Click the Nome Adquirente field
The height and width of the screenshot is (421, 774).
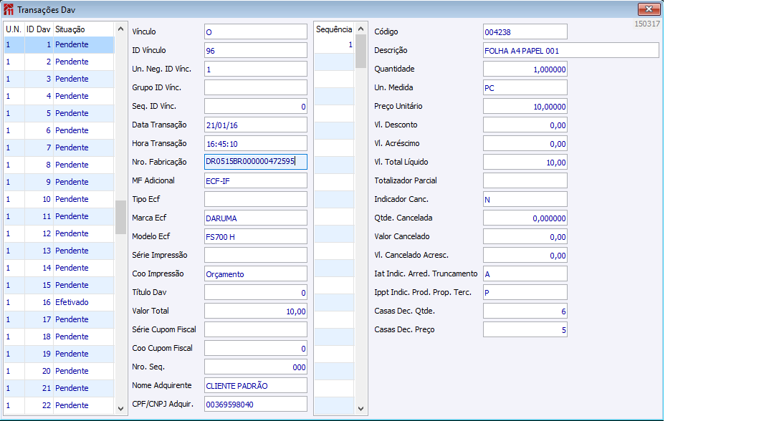[x=256, y=385]
